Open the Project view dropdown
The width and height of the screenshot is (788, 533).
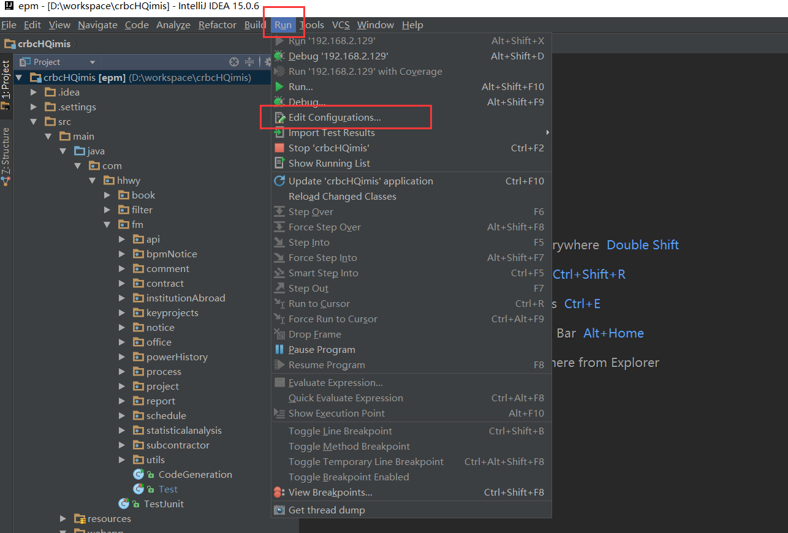[93, 62]
